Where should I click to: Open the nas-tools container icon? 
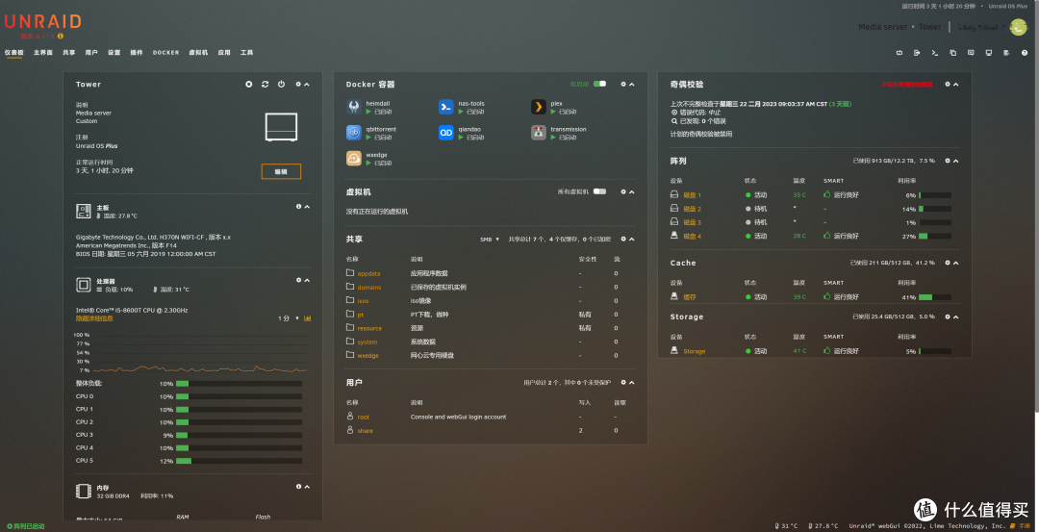click(x=446, y=107)
